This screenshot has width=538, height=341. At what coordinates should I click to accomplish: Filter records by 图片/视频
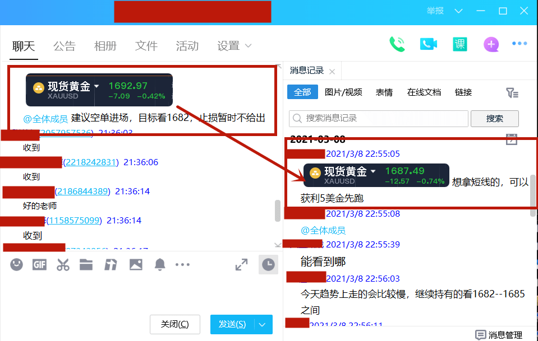pyautogui.click(x=343, y=92)
